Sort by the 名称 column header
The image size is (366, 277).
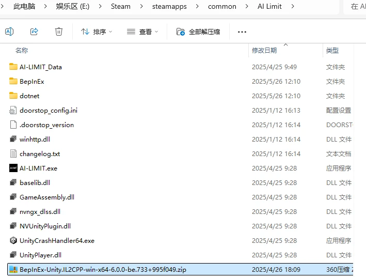point(22,50)
